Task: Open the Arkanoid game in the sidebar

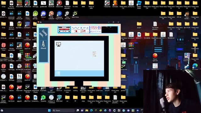Action: click(43, 45)
